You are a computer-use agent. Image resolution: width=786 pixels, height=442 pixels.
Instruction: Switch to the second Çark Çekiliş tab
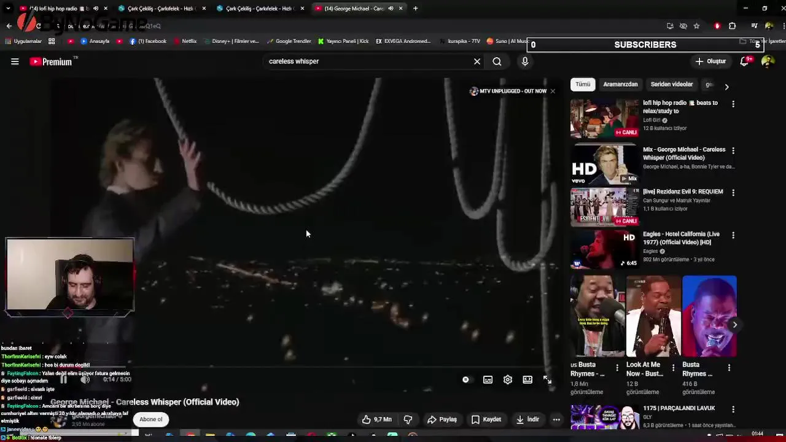(x=260, y=9)
